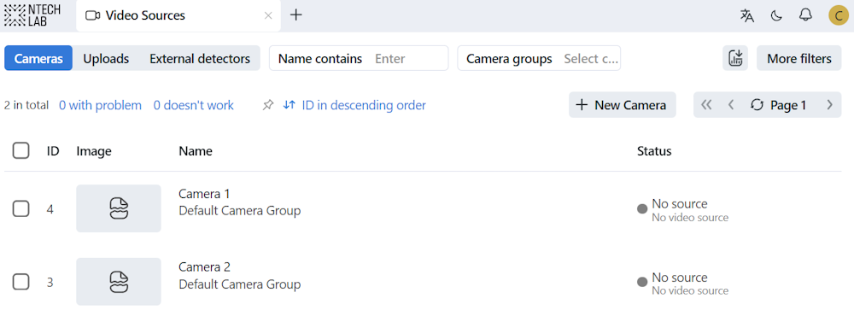Select Camera 2 row checkbox
Viewport: 854px width, 316px height.
point(20,282)
